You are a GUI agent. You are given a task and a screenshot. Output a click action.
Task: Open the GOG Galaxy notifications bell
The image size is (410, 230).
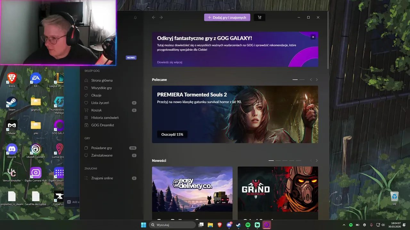click(x=135, y=18)
